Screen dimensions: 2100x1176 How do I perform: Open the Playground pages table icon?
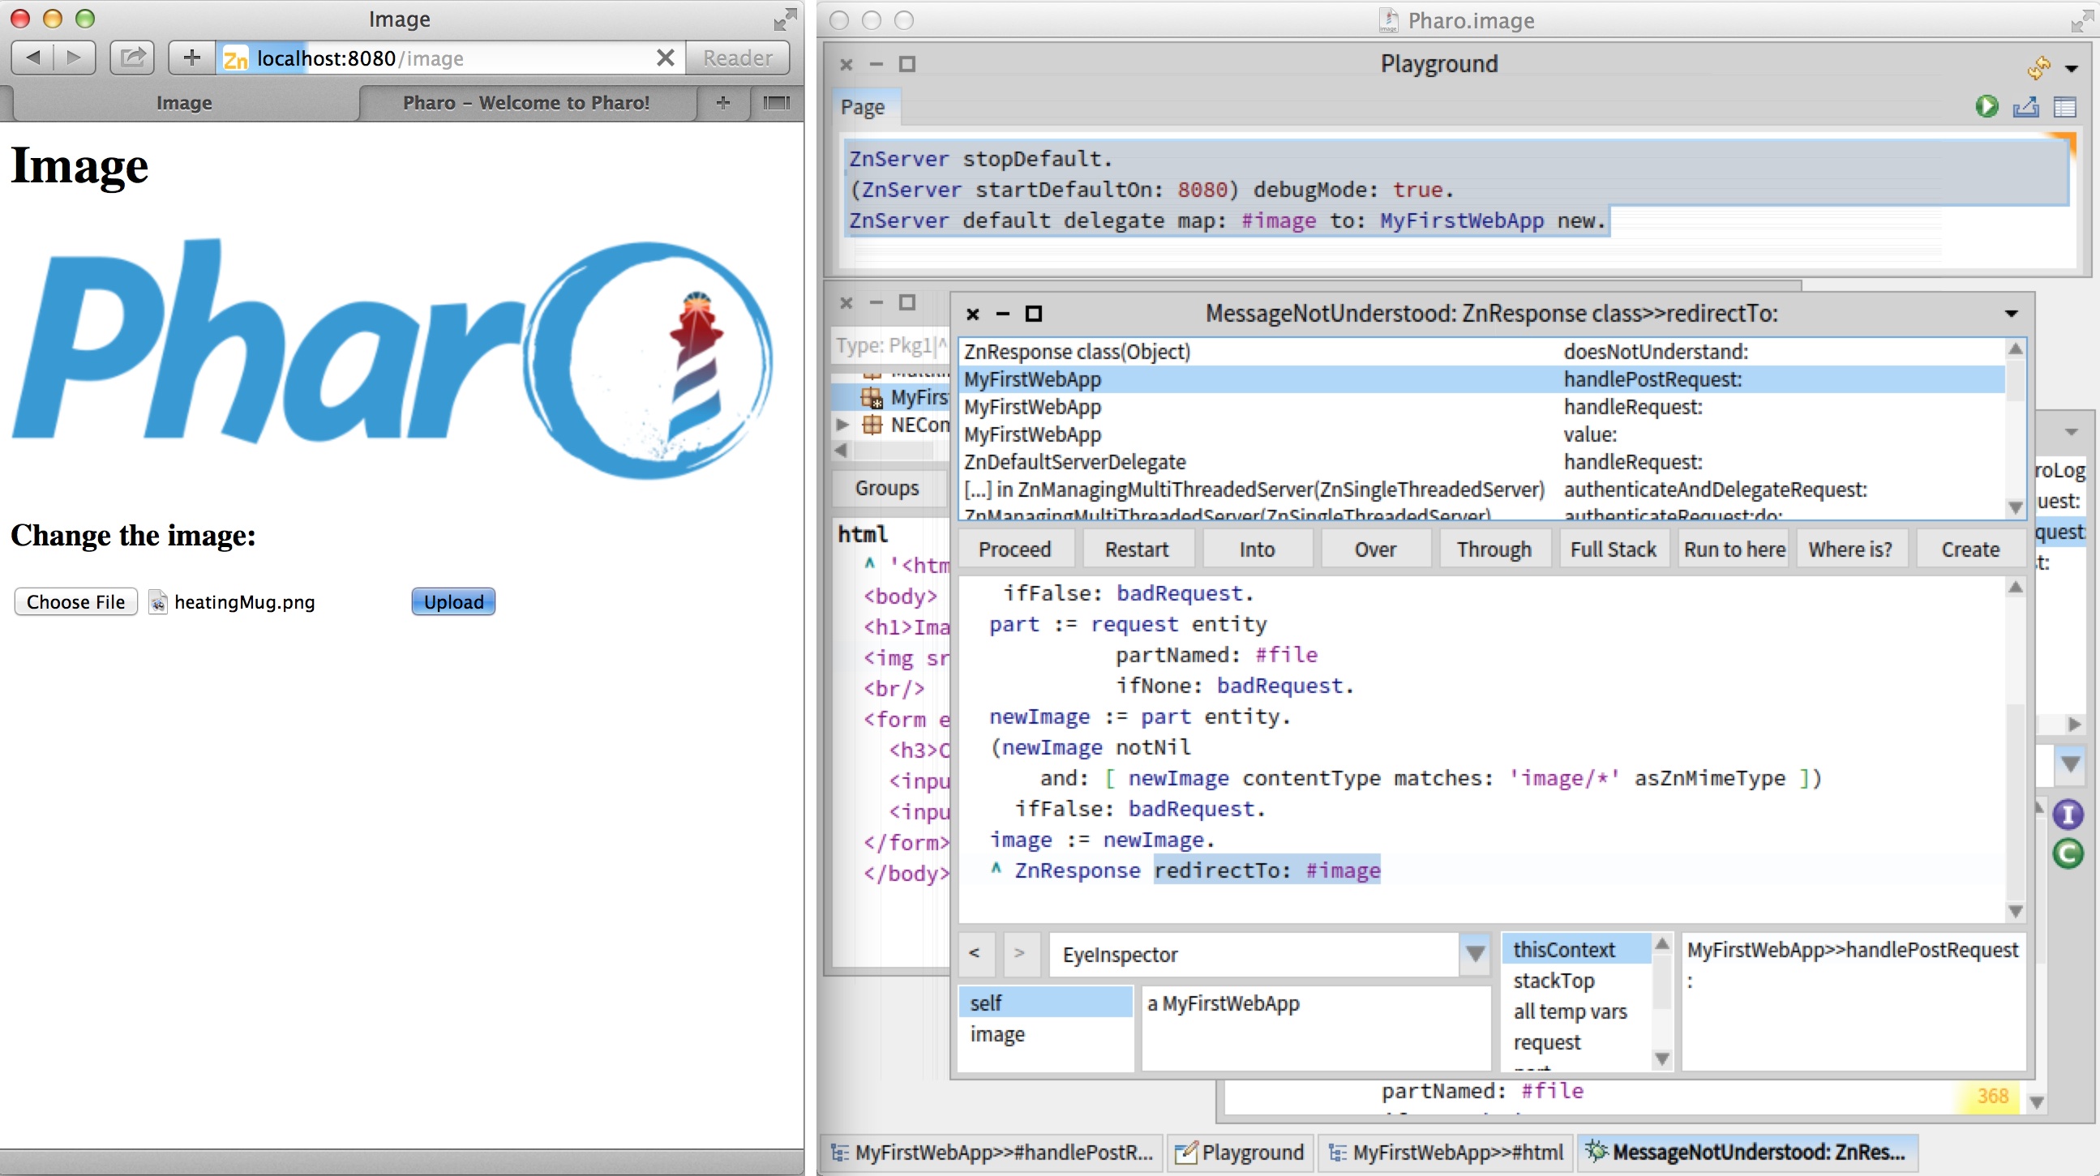tap(2064, 107)
